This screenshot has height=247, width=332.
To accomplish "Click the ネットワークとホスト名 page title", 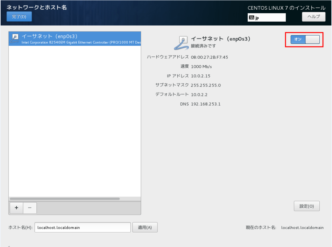I will click(x=37, y=7).
